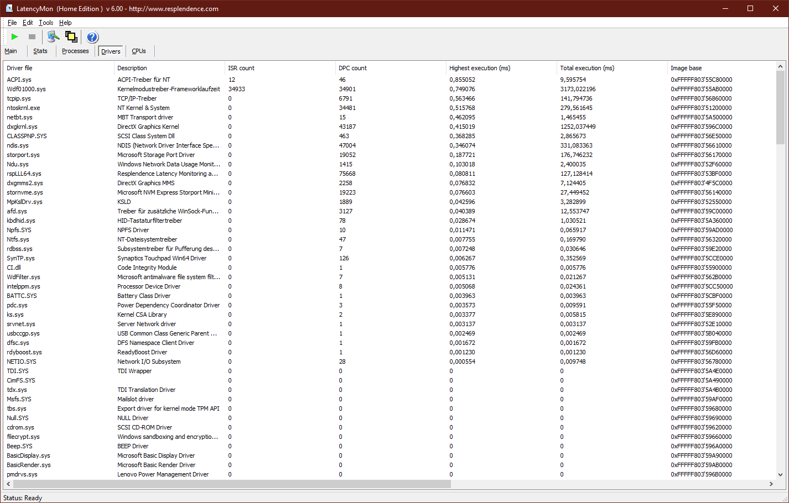Click the Power Dependency Coordinator Driver description
Image resolution: width=789 pixels, height=503 pixels.
point(169,305)
